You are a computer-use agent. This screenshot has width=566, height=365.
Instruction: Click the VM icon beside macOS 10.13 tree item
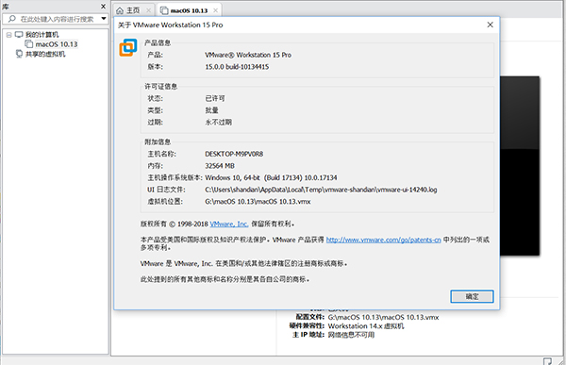(x=29, y=44)
